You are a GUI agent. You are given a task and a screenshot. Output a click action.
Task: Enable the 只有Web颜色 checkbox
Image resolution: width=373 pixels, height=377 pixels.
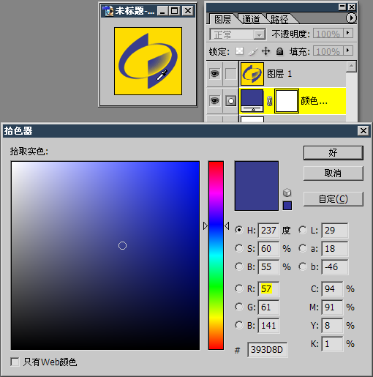(15, 362)
